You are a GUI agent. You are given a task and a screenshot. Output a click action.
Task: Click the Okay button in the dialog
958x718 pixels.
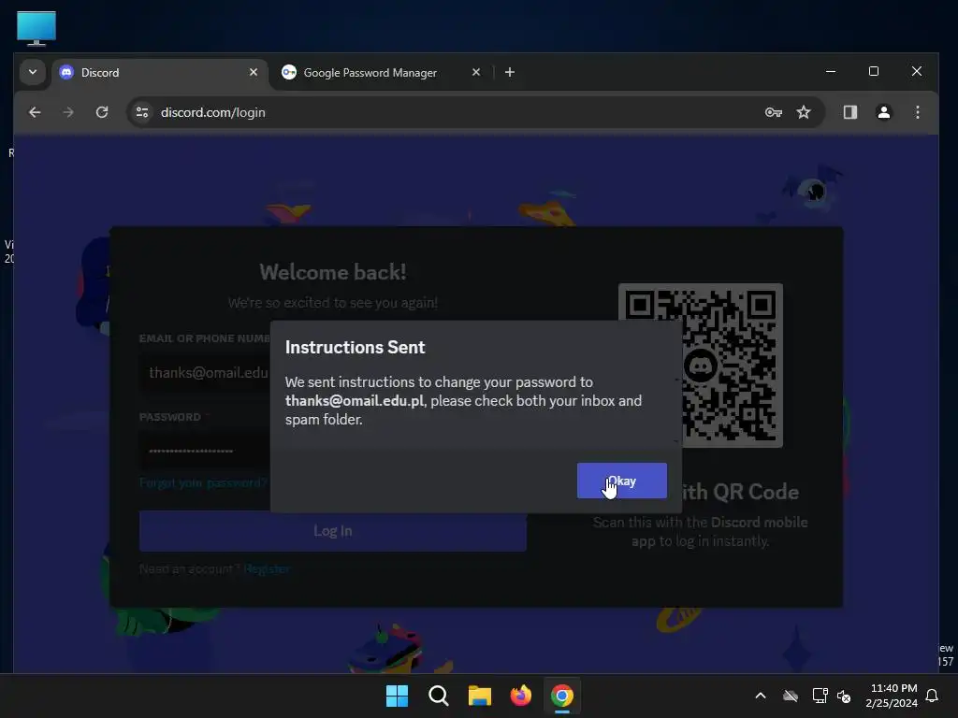[x=621, y=481]
